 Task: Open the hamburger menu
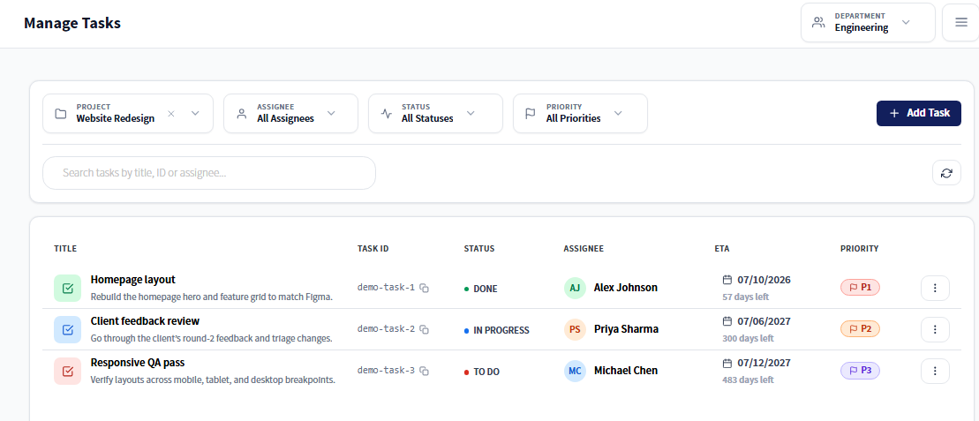click(x=960, y=22)
